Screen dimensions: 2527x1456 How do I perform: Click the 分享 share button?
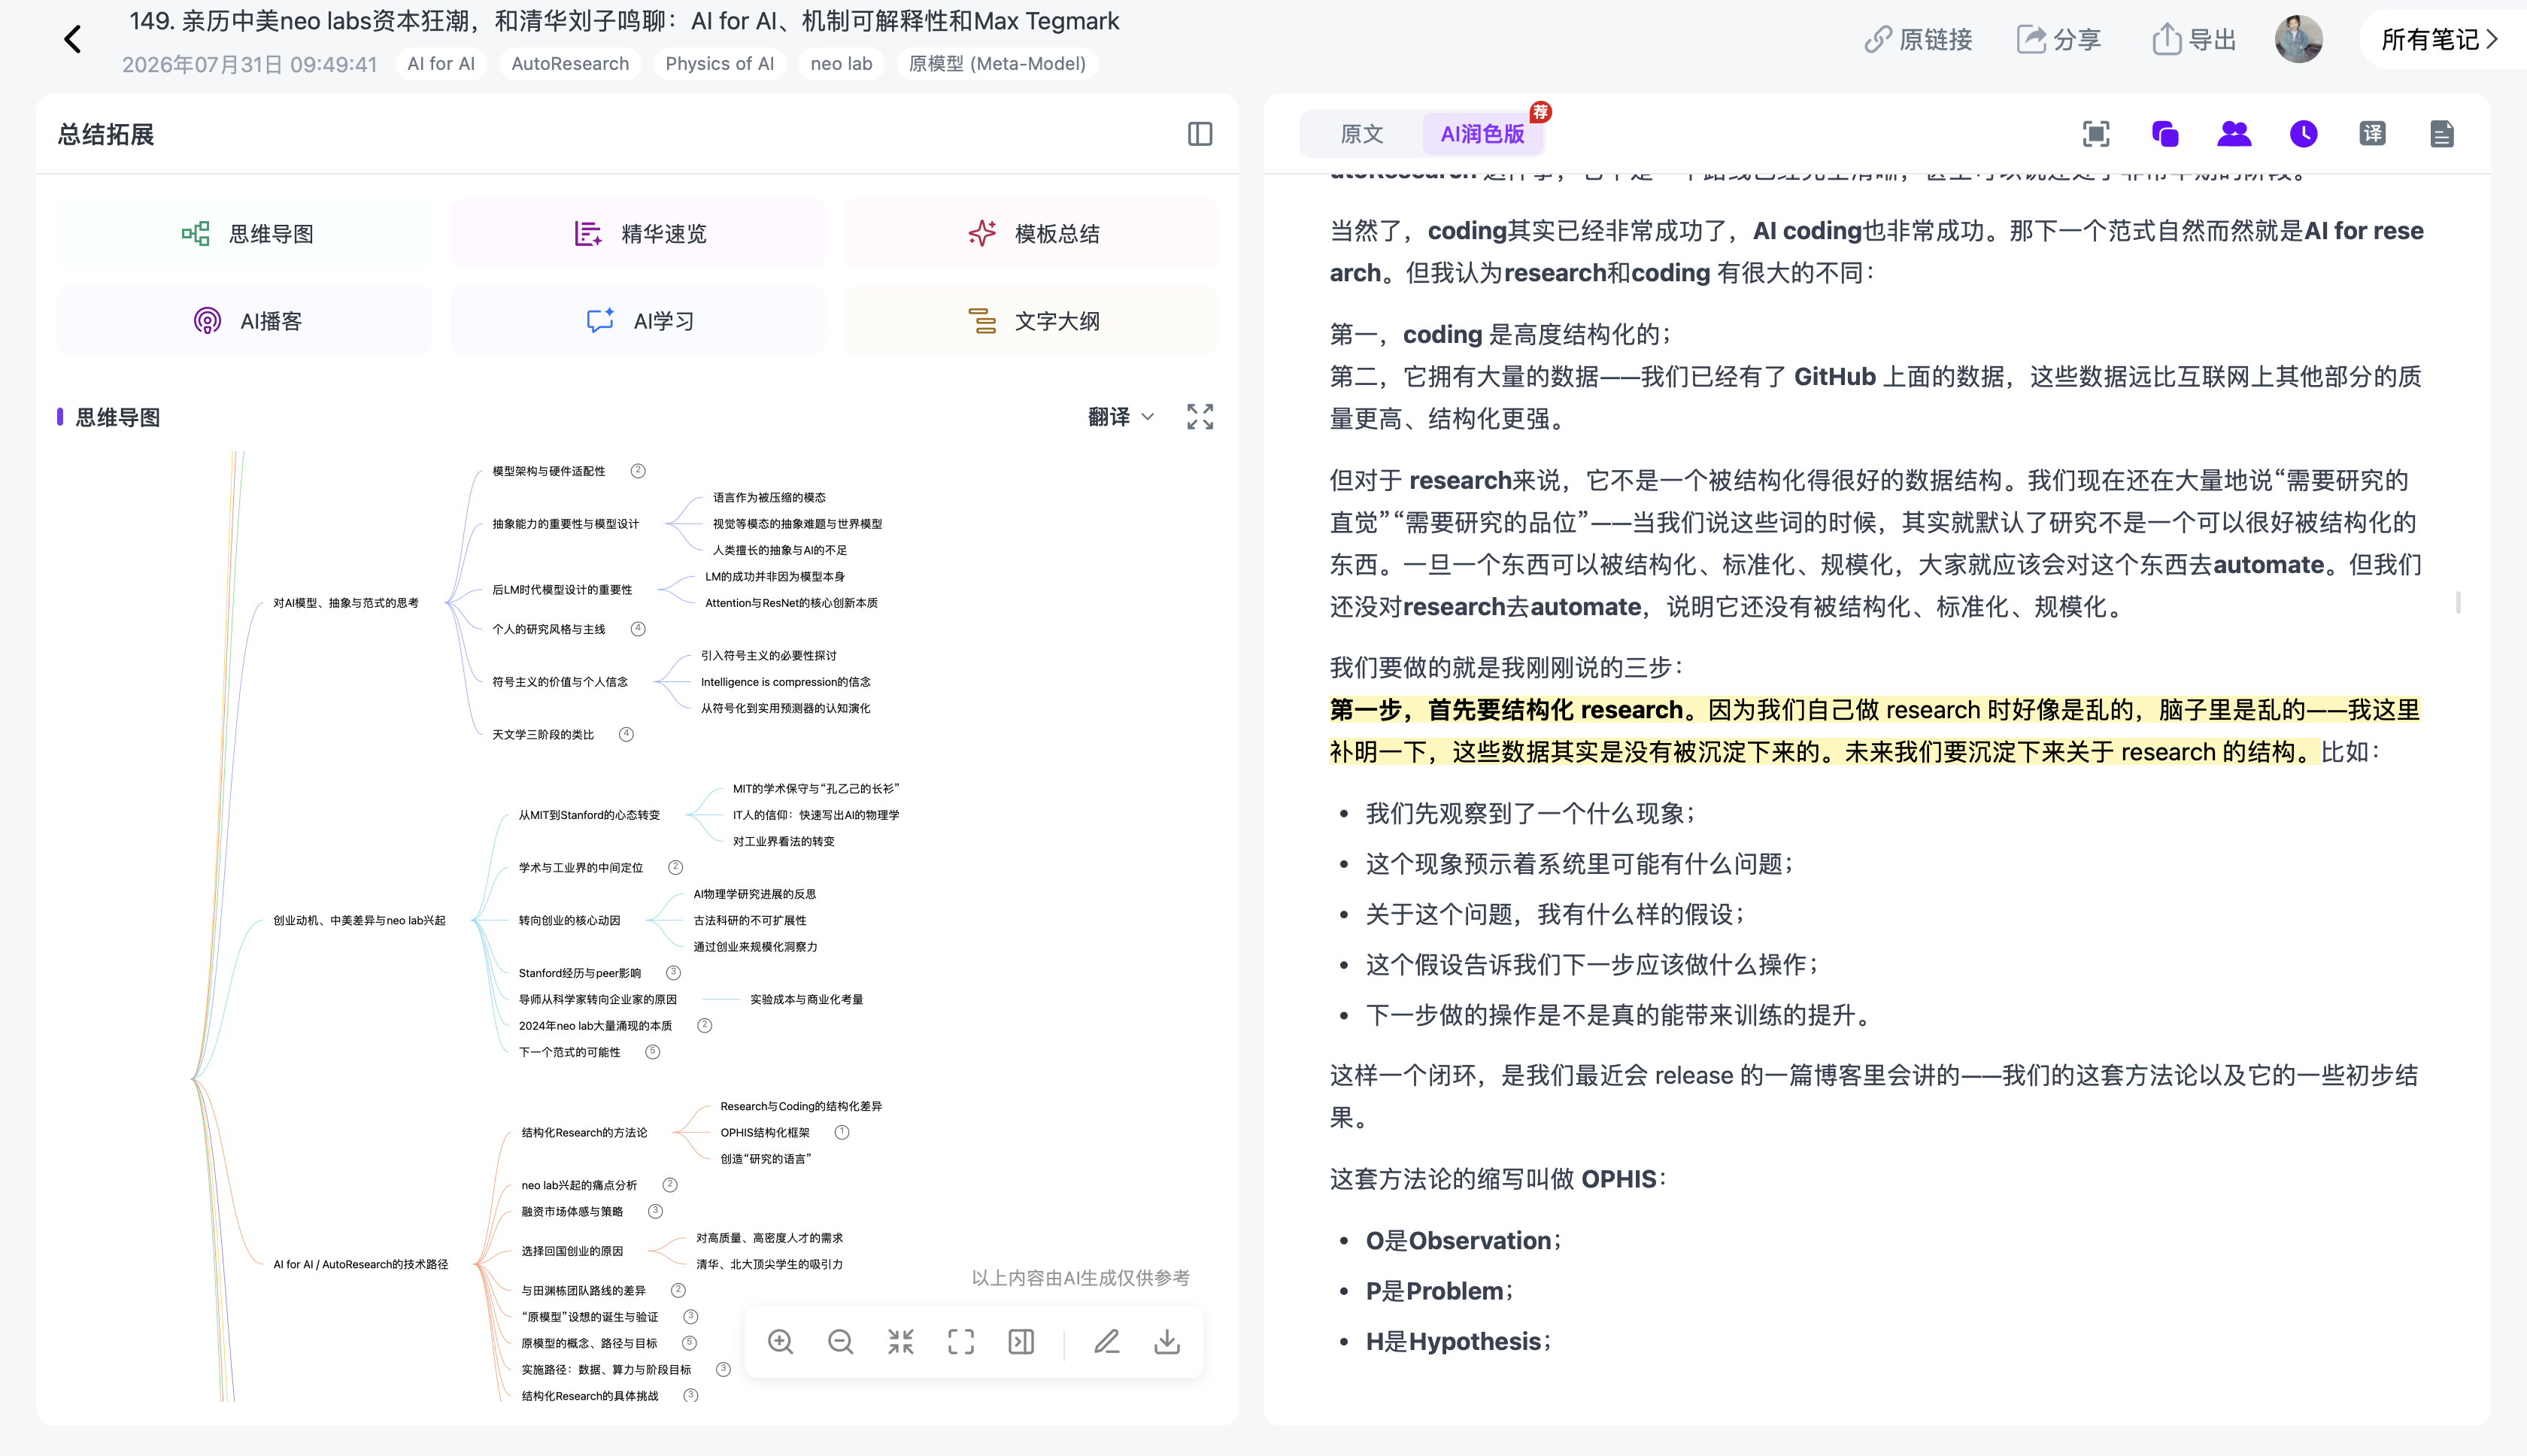pos(2059,40)
